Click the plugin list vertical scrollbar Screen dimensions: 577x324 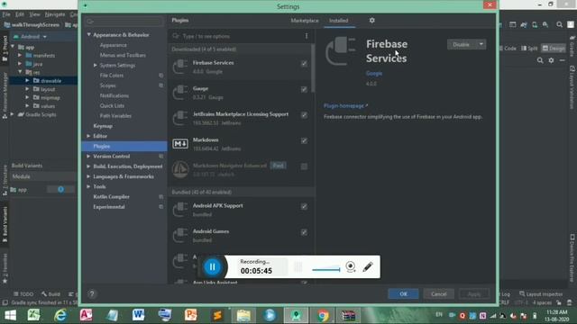coord(313,68)
